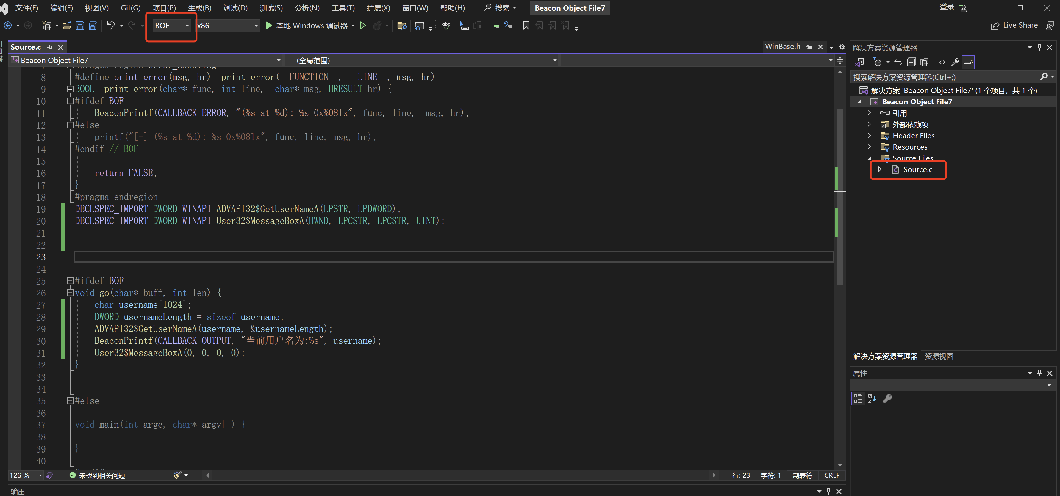
Task: Click the Find in Files folder icon
Action: [402, 26]
